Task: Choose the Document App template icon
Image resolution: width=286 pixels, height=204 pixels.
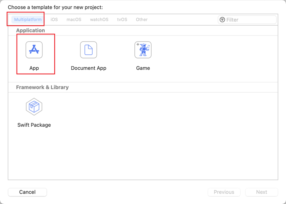Action: pyautogui.click(x=88, y=50)
